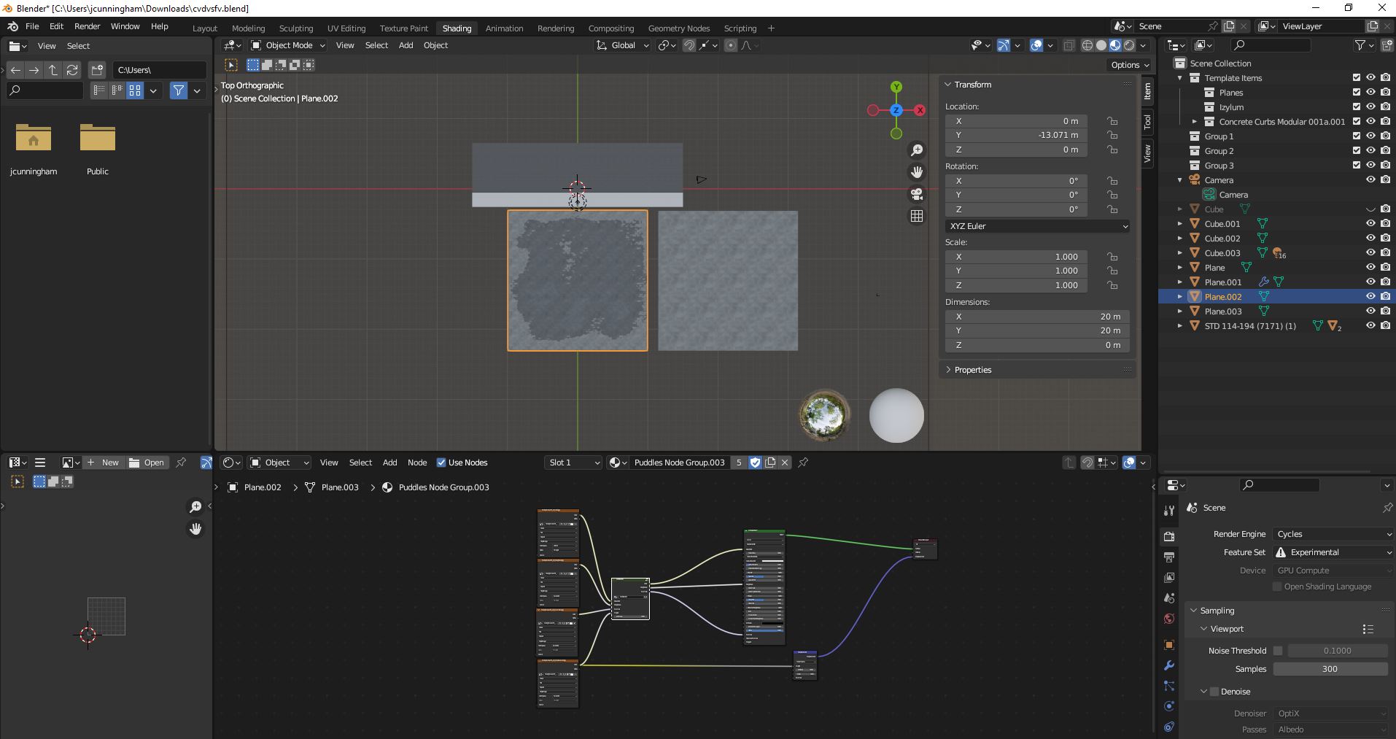The image size is (1396, 739).
Task: Open Feature Set Experimental dropdown
Action: (1333, 552)
